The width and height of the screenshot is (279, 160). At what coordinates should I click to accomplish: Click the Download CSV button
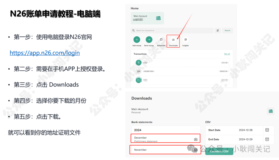tap(219, 151)
